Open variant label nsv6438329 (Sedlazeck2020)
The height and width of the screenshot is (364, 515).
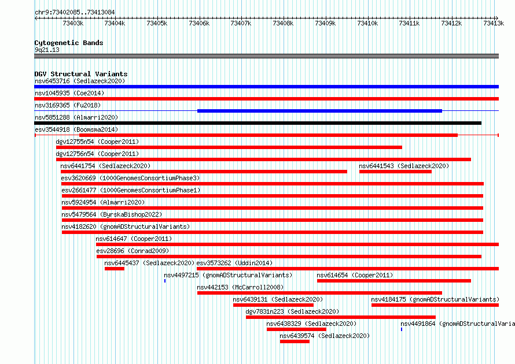(x=311, y=324)
